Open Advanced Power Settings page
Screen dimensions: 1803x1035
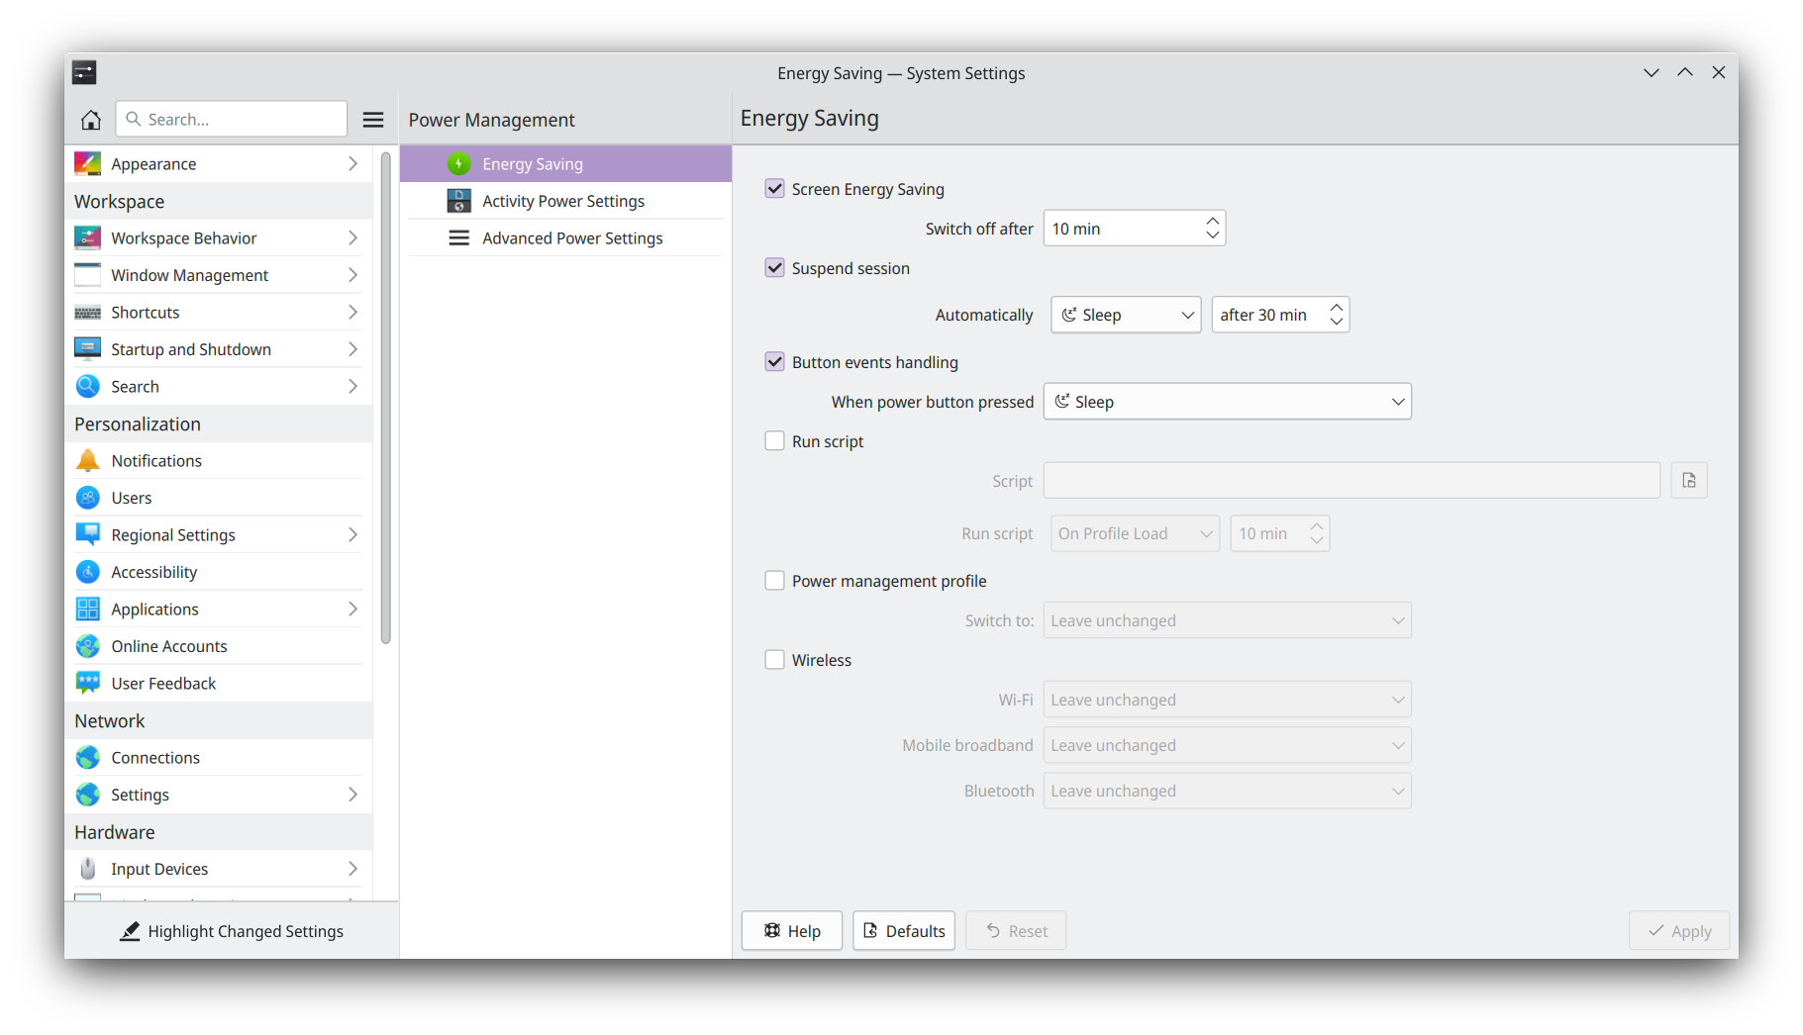[x=572, y=238]
